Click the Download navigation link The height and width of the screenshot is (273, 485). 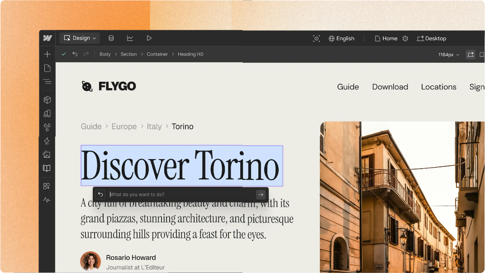(390, 87)
